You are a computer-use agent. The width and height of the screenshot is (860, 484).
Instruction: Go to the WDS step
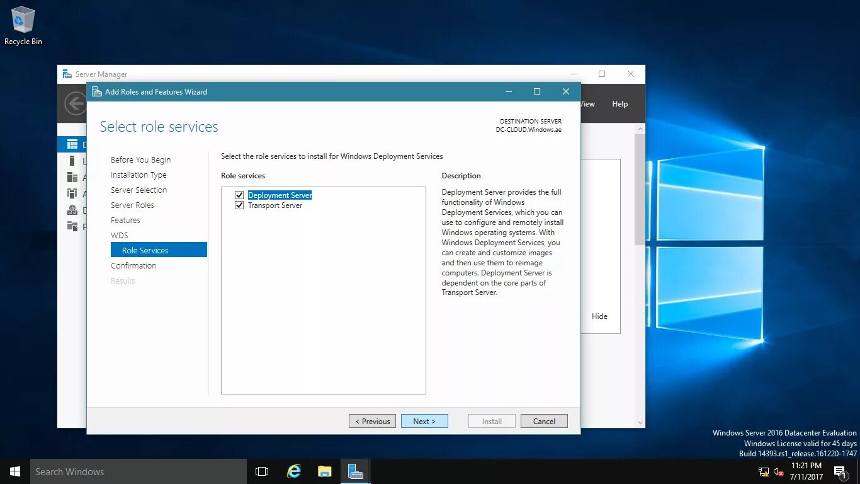point(119,236)
